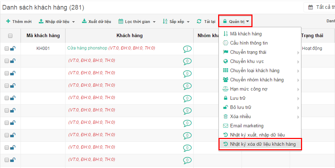The image size is (335, 168).
Task: Select Nhật ký xóa dữ liệu khách hàng
Action: point(260,144)
